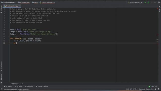Toggle tool window bars icon in status corner
The height and width of the screenshot is (91, 161).
(2, 89)
